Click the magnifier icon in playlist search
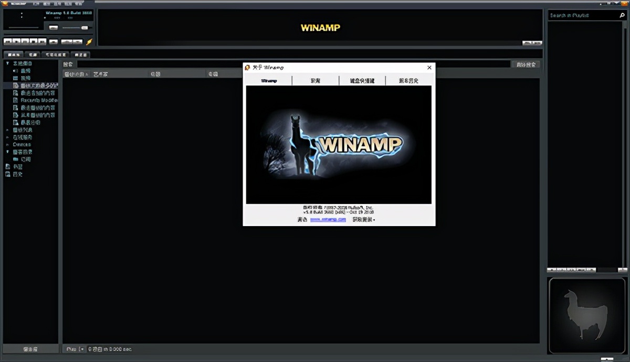Viewport: 630px width, 362px height. (622, 15)
